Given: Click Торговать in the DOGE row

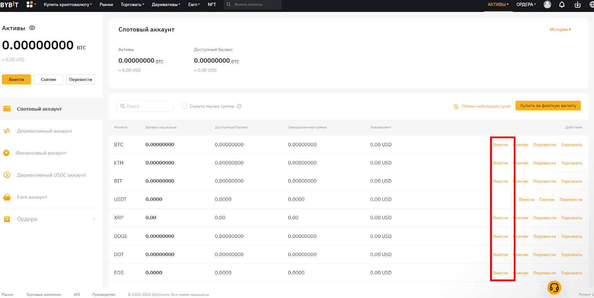Looking at the screenshot, I should 572,236.
